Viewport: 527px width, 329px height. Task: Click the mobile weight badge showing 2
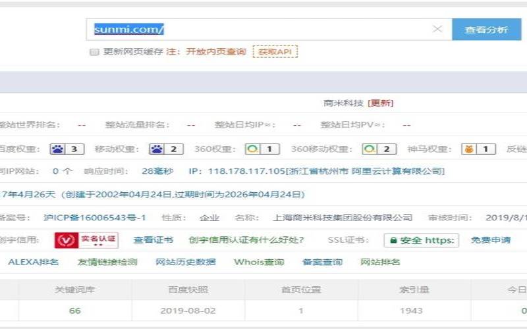tap(167, 149)
